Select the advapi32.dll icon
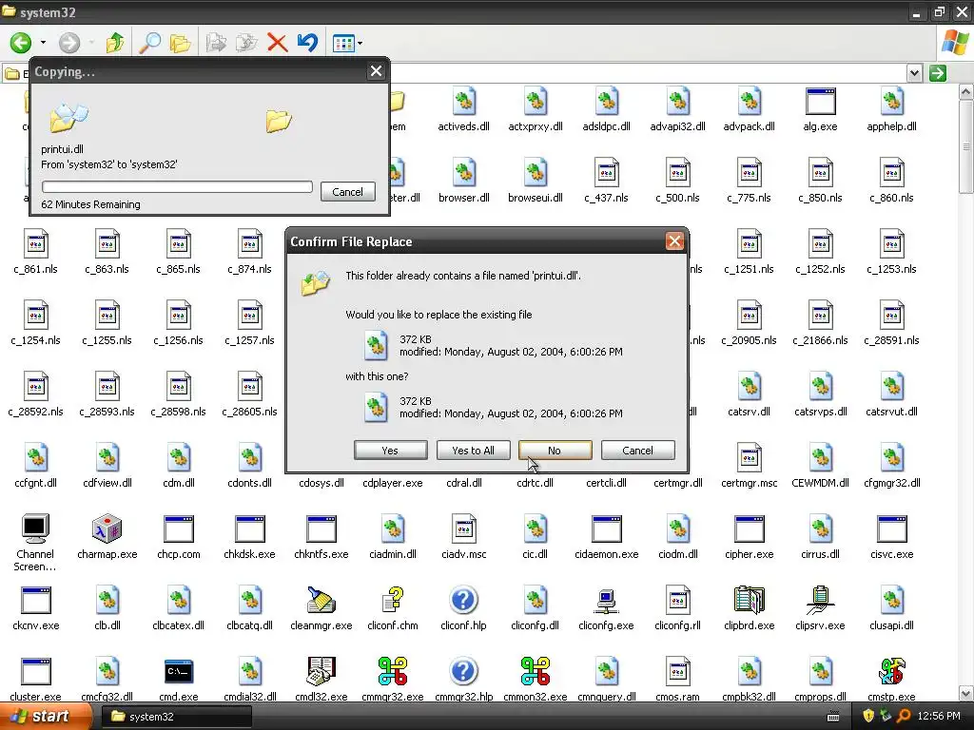 tap(677, 103)
